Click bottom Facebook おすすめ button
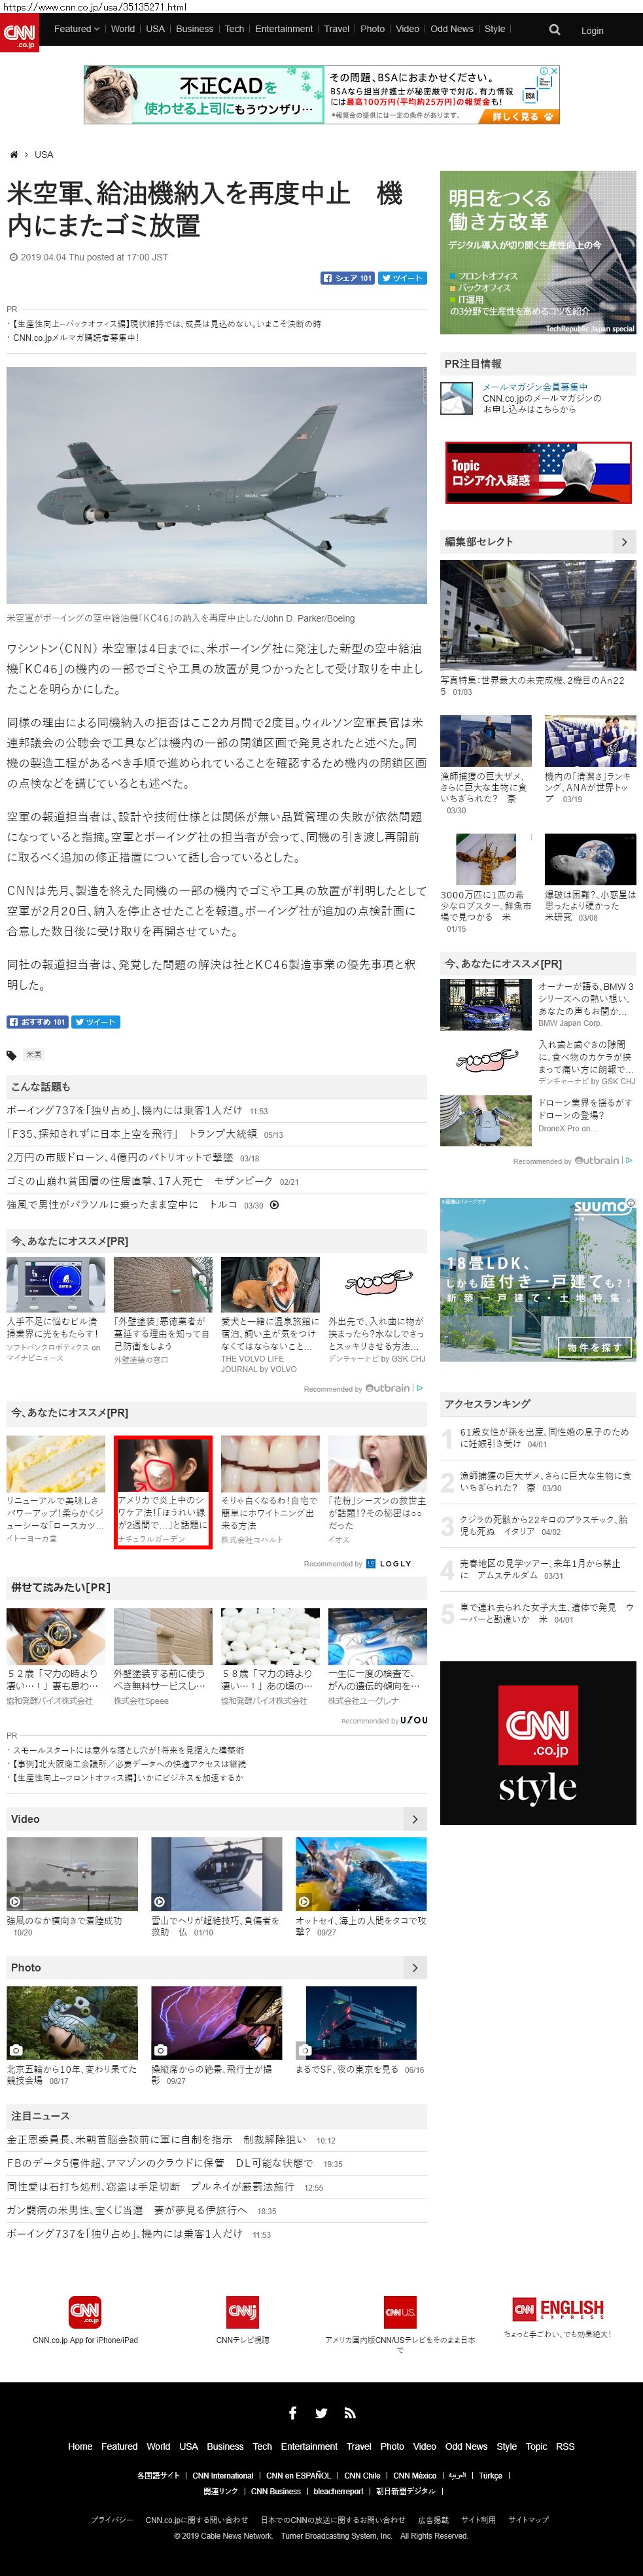The image size is (643, 2576). point(37,1022)
